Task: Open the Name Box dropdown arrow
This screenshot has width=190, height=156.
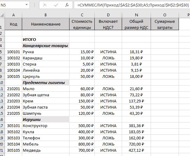Action: 26,5
